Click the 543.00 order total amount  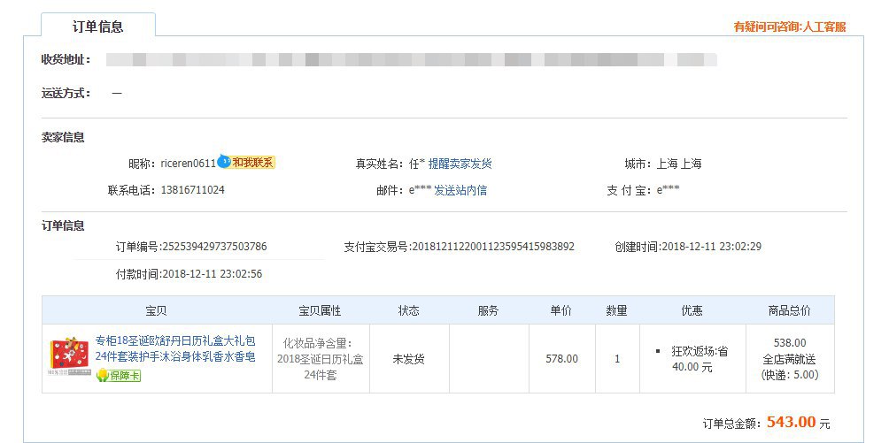click(791, 423)
